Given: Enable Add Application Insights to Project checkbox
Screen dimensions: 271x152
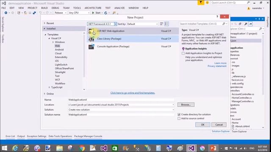Looking at the screenshot, I should point(183,53).
